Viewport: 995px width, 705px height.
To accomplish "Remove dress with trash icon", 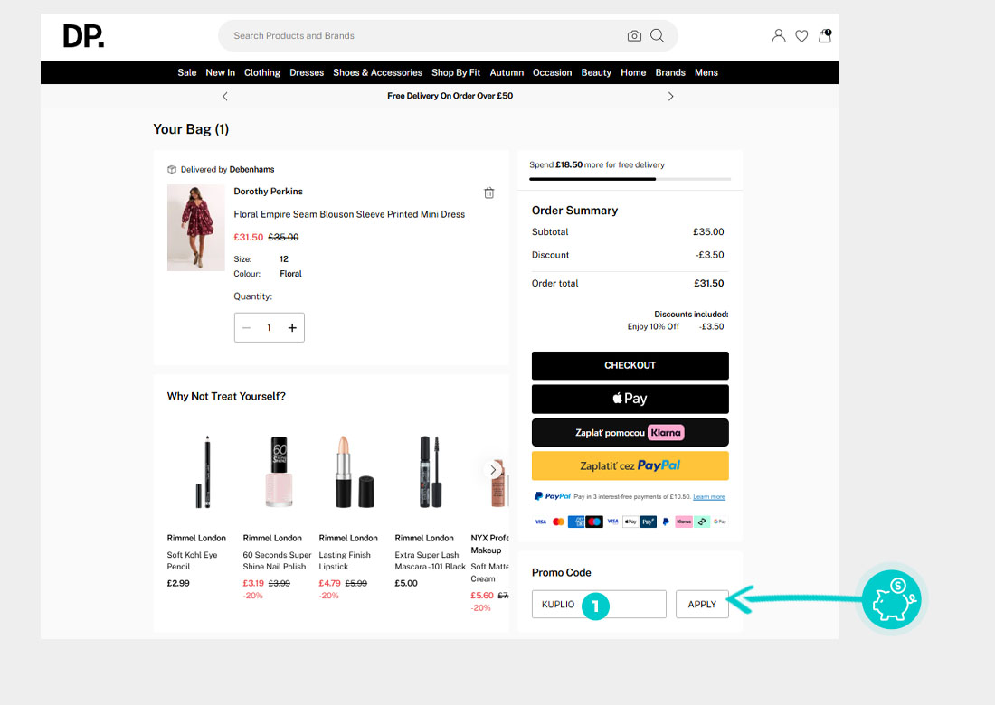I will 489,193.
